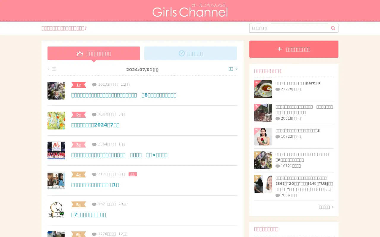Click the 1276 comment count on rank 6
The height and width of the screenshot is (237, 380).
(107, 234)
